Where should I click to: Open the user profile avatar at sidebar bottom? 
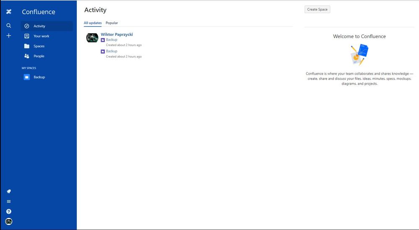click(x=9, y=222)
